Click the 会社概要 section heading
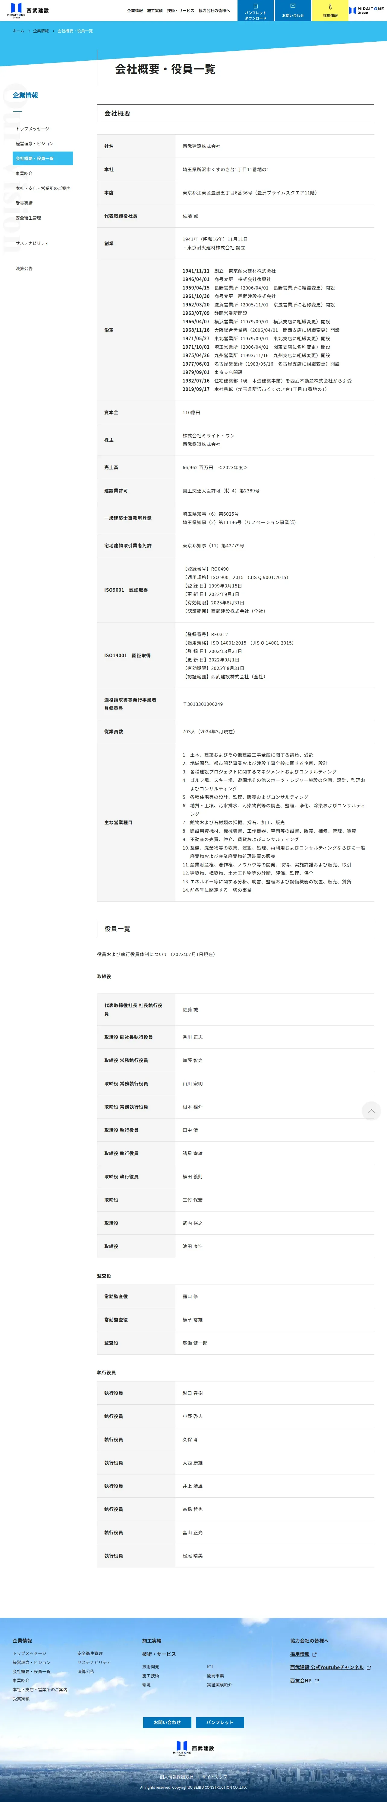The image size is (387, 1802). click(235, 113)
